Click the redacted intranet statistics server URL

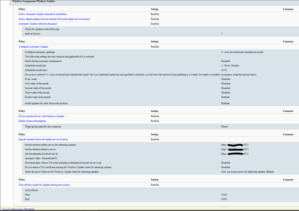click(235, 149)
